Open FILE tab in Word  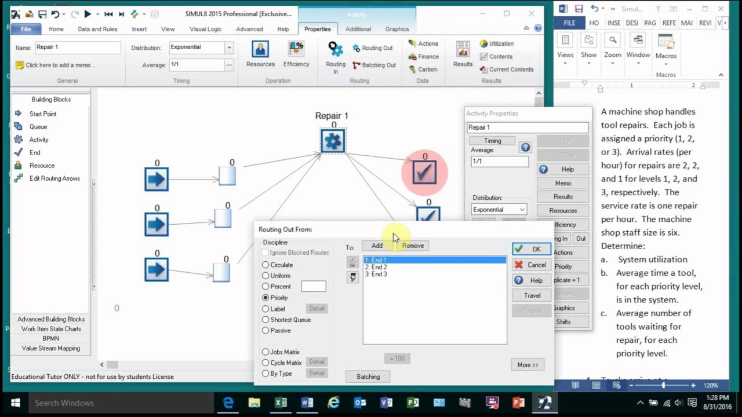click(x=570, y=23)
